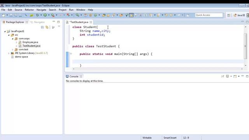Click Smart Insert status bar entry
Viewport: 249px width, 140px height.
click(170, 138)
